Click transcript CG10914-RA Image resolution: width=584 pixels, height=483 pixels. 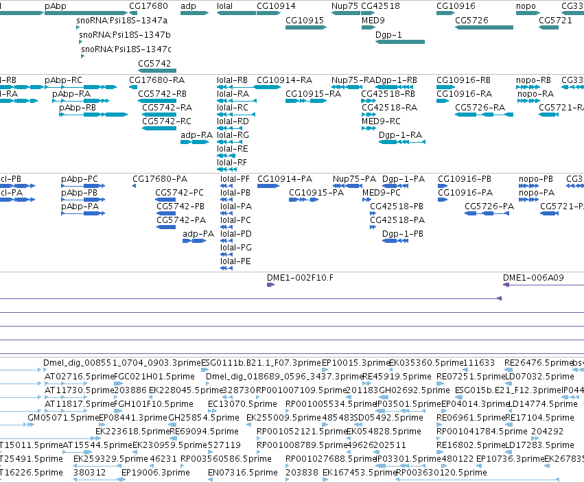[284, 80]
